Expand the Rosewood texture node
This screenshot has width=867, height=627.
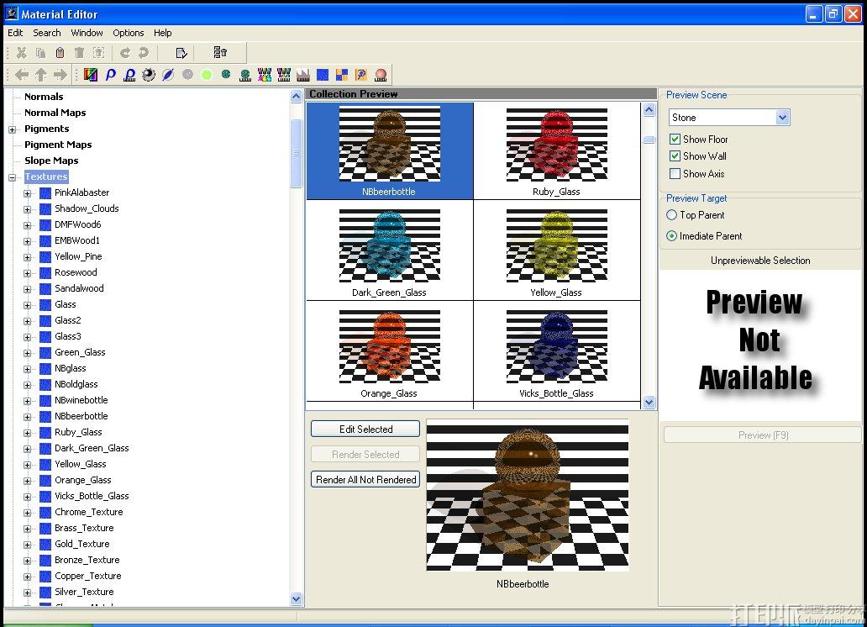(27, 273)
